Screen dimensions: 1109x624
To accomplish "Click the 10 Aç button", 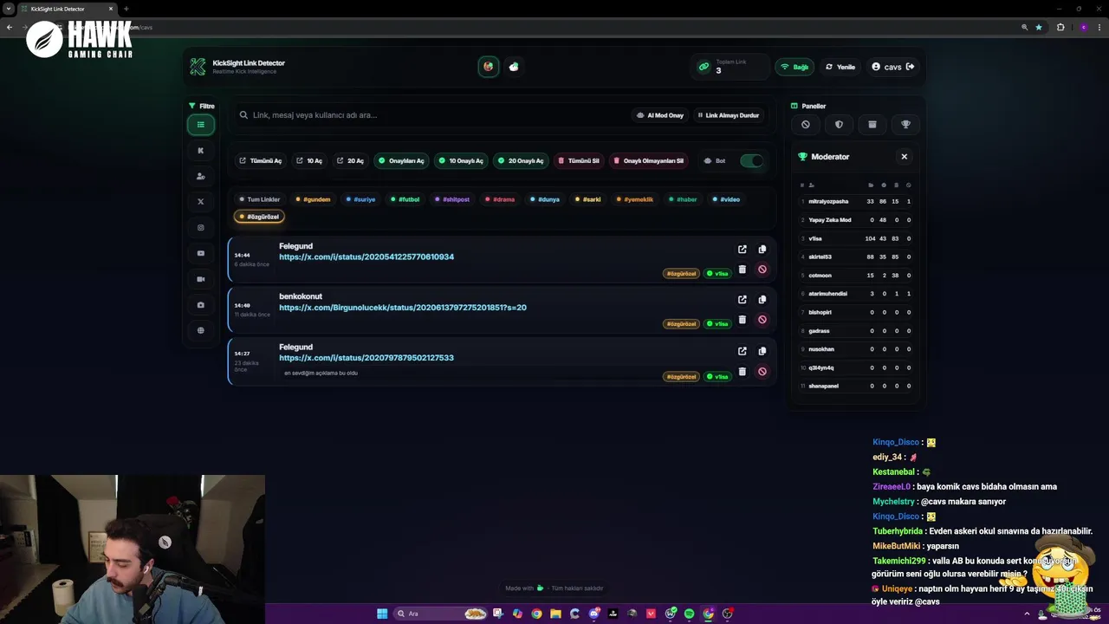I will (309, 161).
